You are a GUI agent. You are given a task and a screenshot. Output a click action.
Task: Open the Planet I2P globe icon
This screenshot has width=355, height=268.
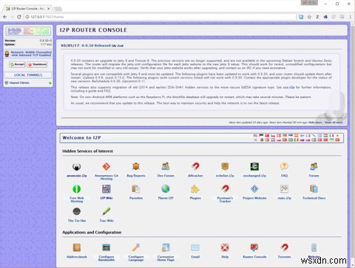tap(166, 189)
